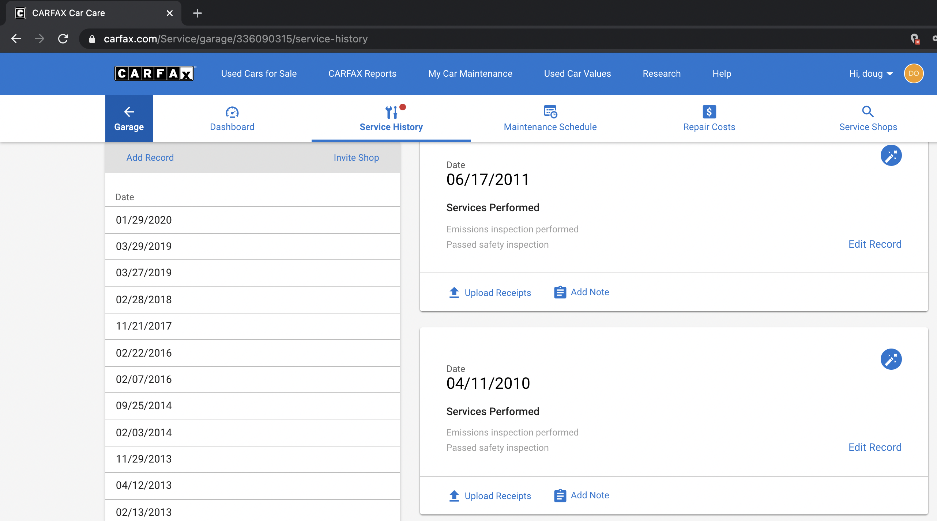Open the Research menu item
The height and width of the screenshot is (521, 937).
662,73
